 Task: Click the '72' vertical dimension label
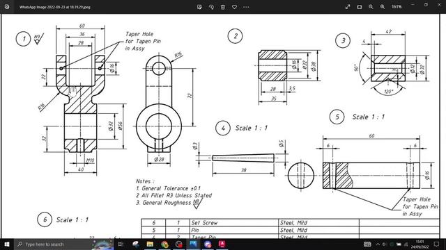(x=190, y=96)
